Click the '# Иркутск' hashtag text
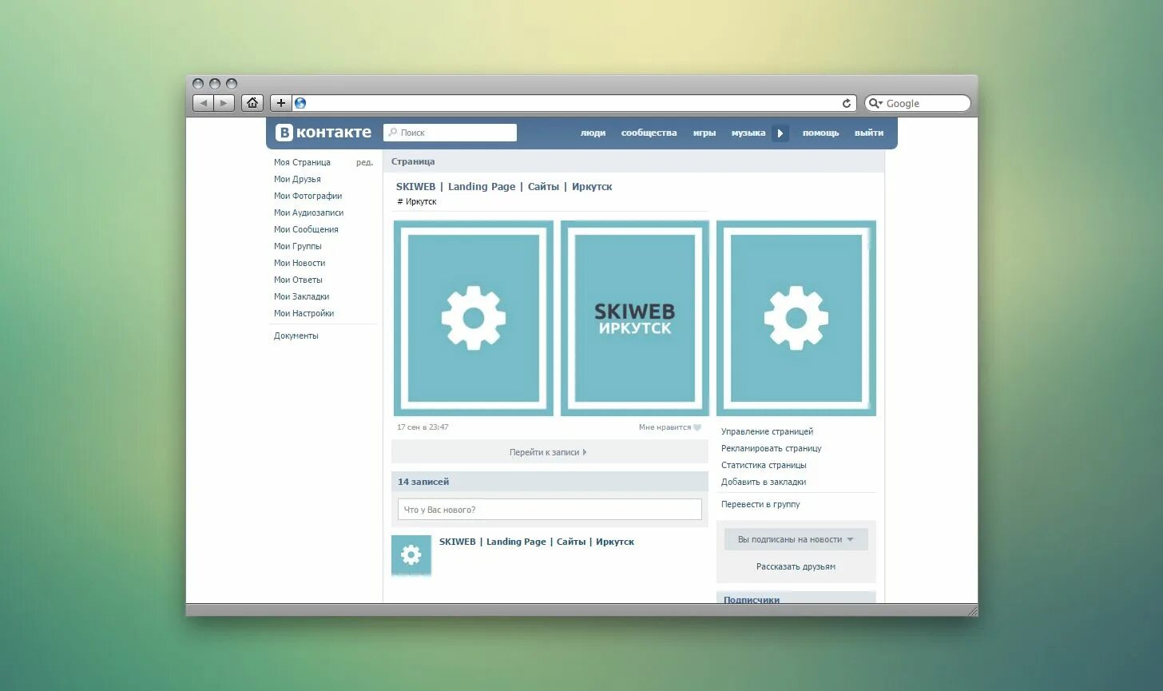The height and width of the screenshot is (691, 1163). (417, 201)
